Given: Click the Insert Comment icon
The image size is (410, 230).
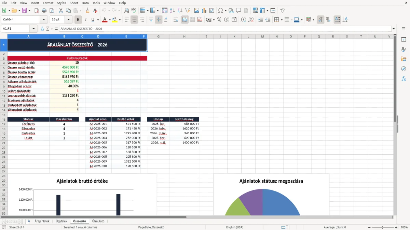Looking at the screenshot, I should 238,11.
